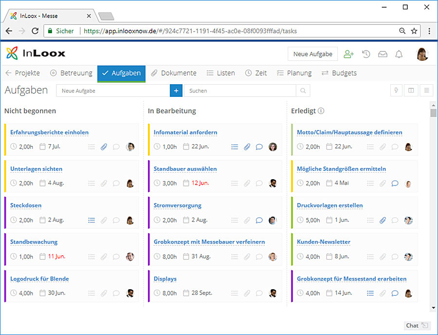
Task: Open the user profile avatar menu
Action: (422, 54)
